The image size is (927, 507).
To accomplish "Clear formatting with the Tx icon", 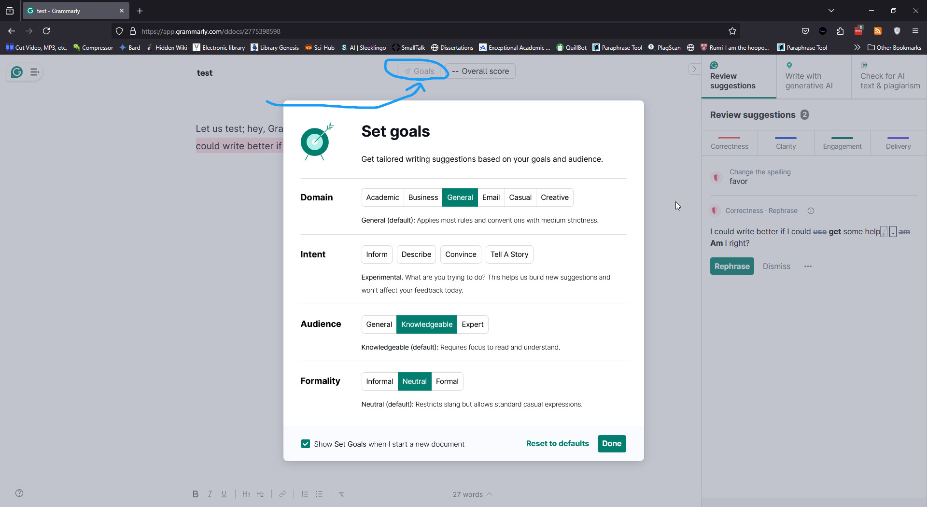I will [x=342, y=494].
